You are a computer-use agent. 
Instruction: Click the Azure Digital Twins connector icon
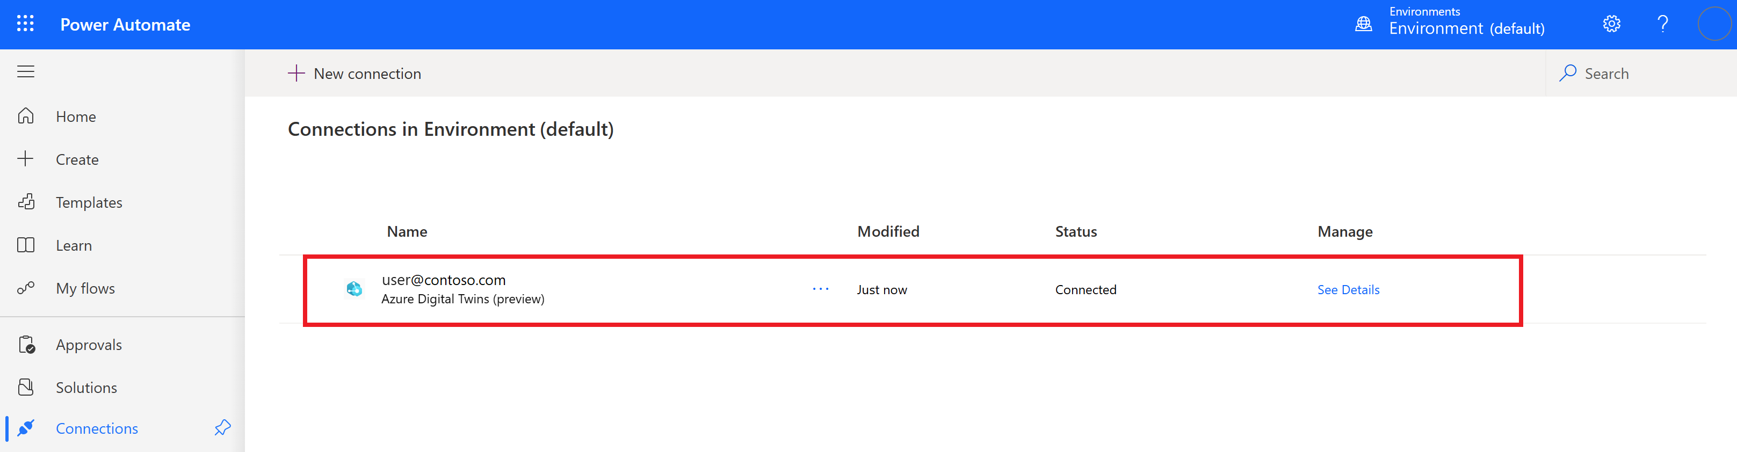354,289
